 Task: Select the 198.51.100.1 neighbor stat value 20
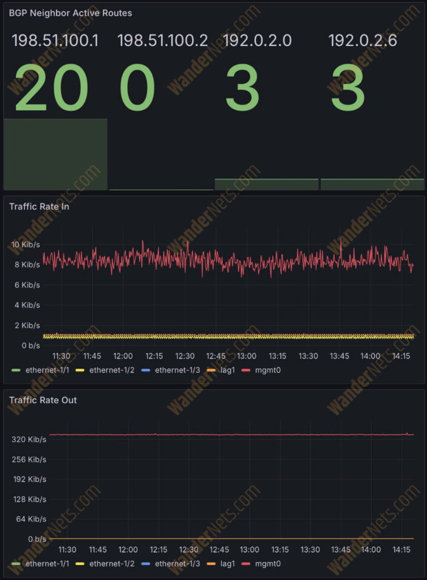tap(51, 88)
